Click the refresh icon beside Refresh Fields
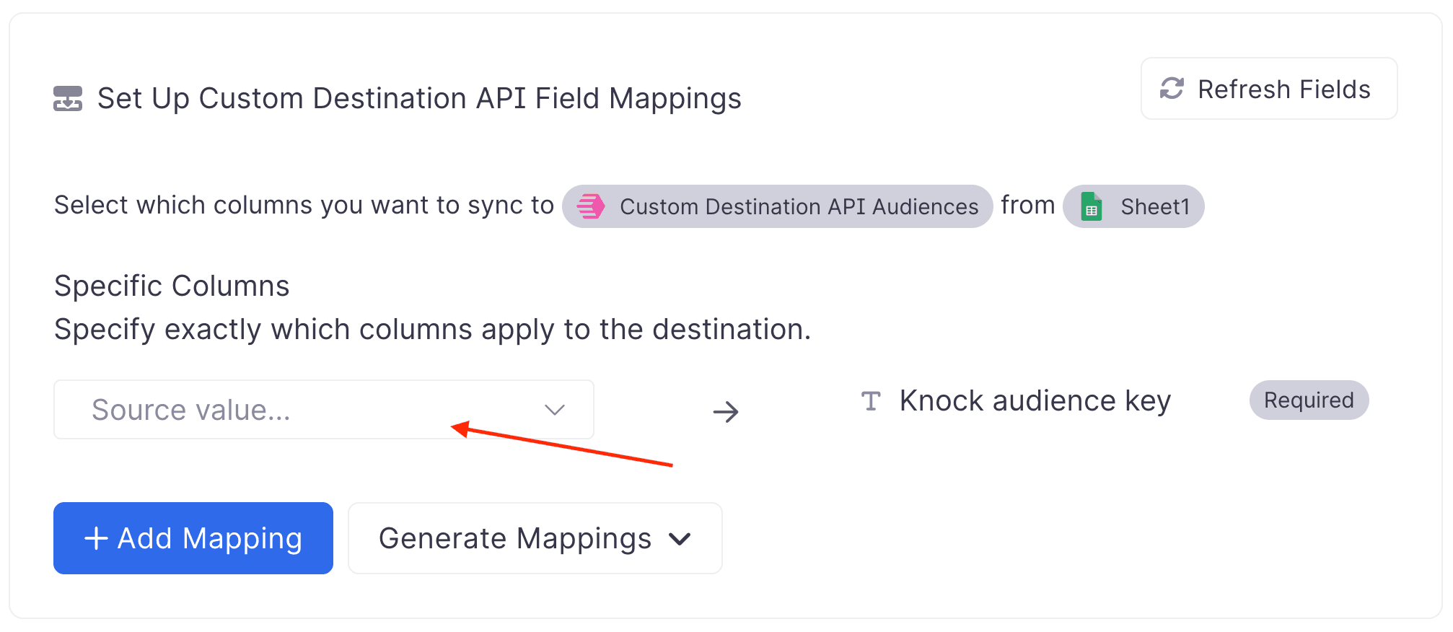 (x=1172, y=88)
